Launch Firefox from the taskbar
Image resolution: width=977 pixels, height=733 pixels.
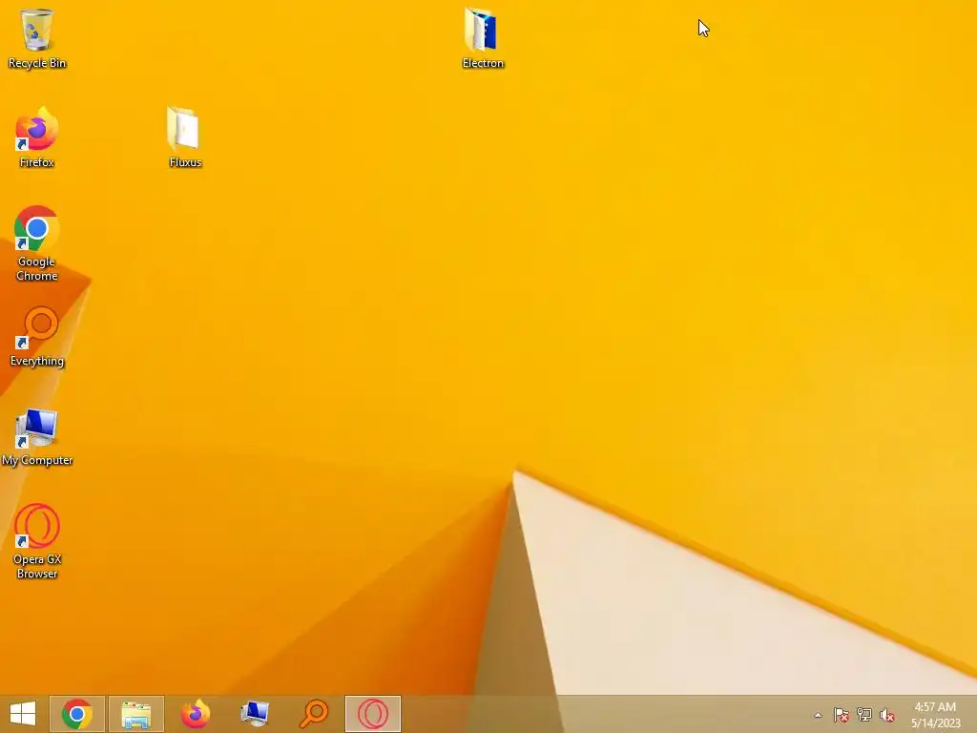click(x=195, y=714)
